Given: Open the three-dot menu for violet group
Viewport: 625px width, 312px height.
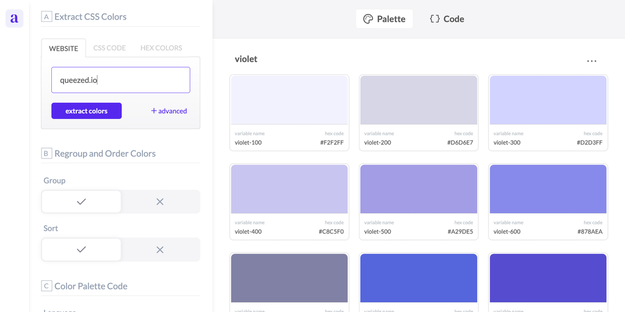Looking at the screenshot, I should click(591, 61).
